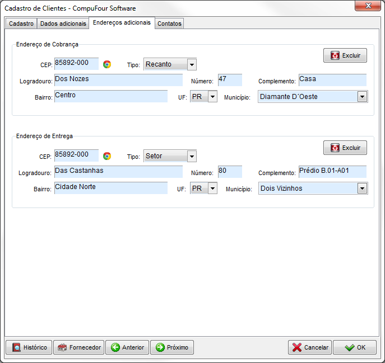This screenshot has height=363, width=385.
Task: Open the Histórico button
Action: pos(29,347)
